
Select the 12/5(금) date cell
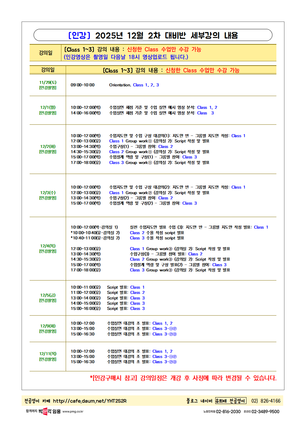coord(48,298)
